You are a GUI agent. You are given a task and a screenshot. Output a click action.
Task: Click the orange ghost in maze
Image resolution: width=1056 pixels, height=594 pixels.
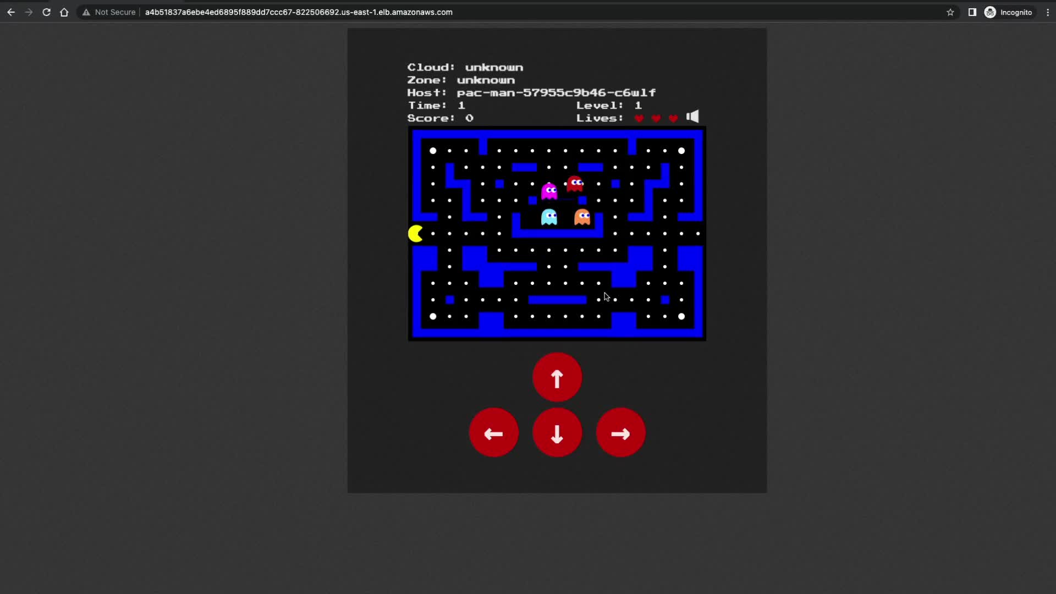tap(582, 217)
